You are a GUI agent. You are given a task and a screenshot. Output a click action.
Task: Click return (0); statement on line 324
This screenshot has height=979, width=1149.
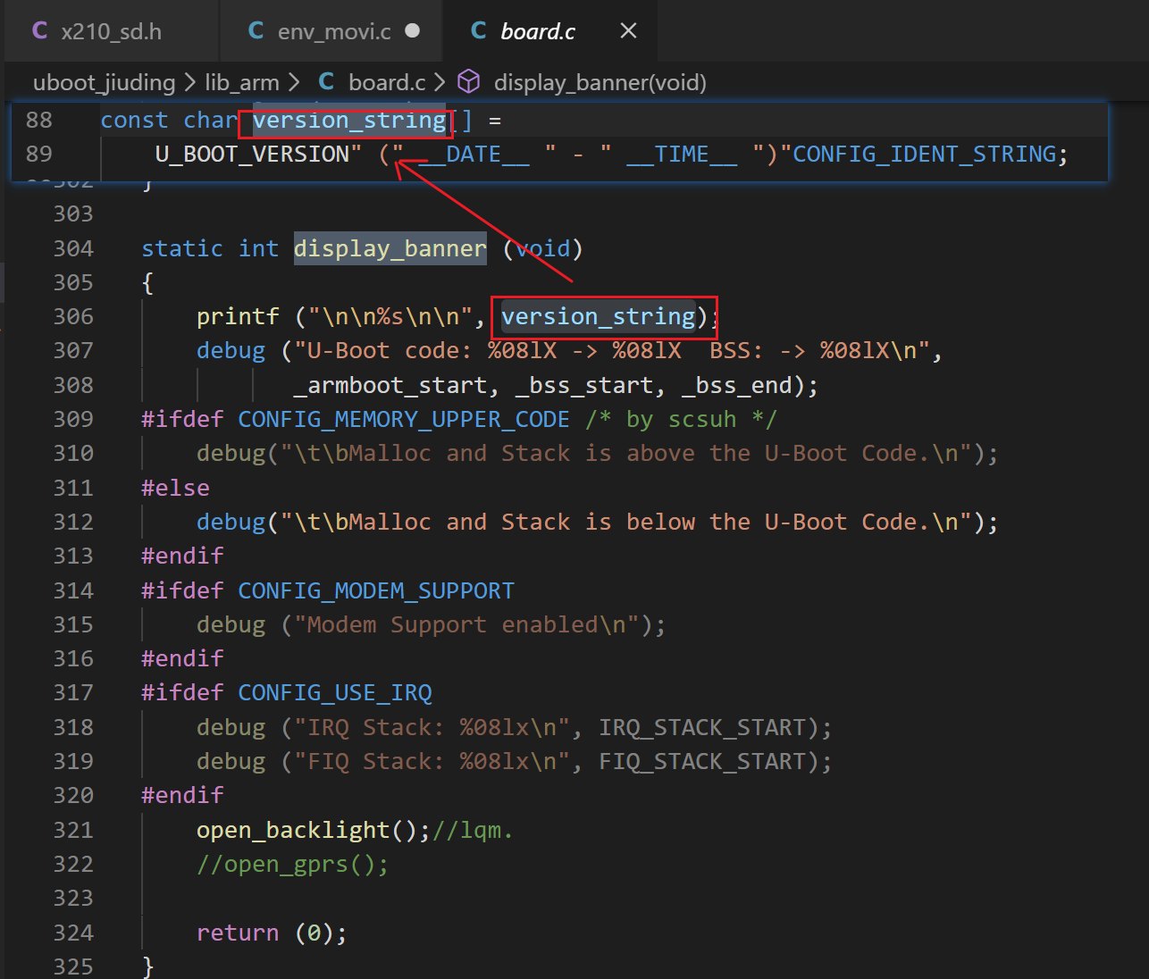(x=272, y=933)
